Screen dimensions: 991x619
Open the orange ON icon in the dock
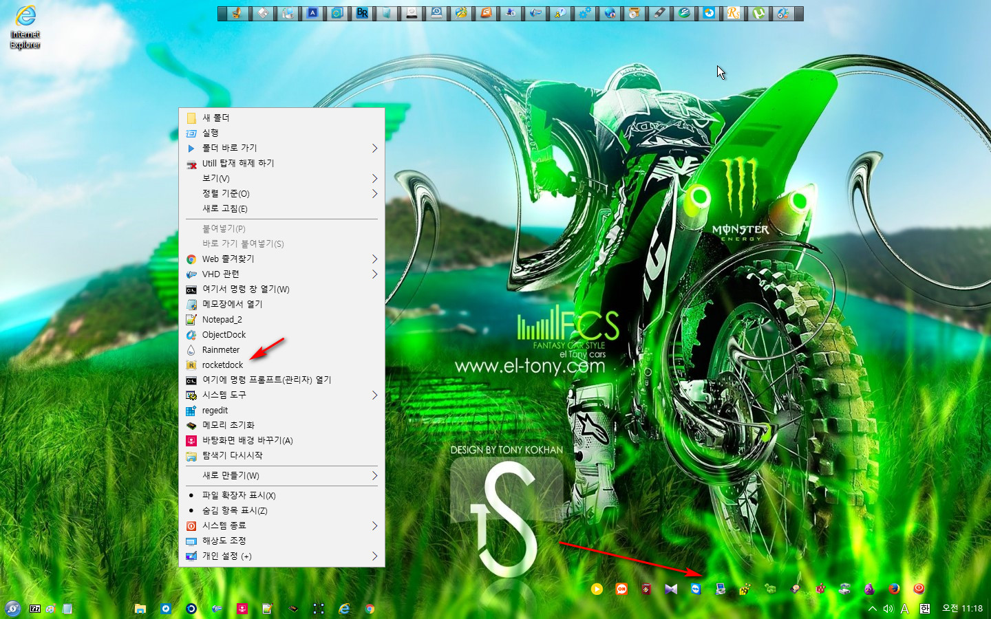621,589
